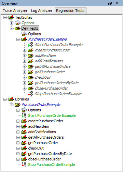123x172 pixels.
Task: Collapse the Dev Tests node
Action: 11,28
